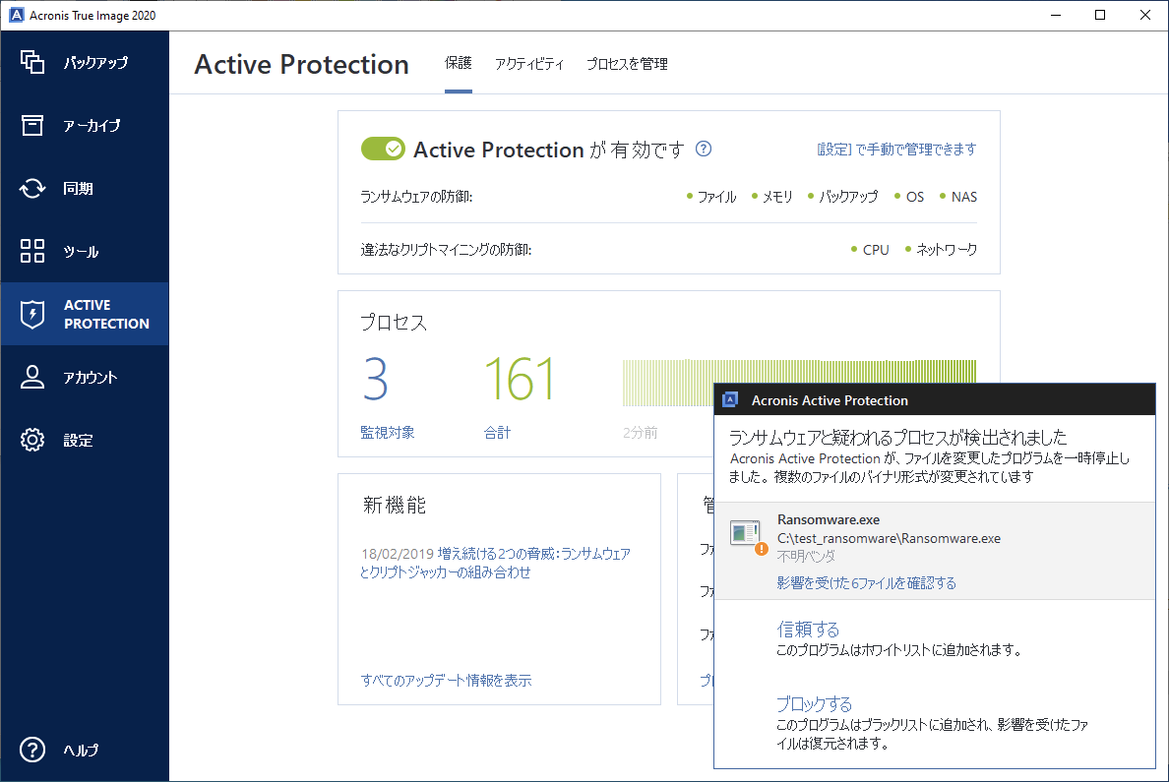Screen dimensions: 1169x782
Task: Open the プロセスを管理 tab
Action: point(627,64)
